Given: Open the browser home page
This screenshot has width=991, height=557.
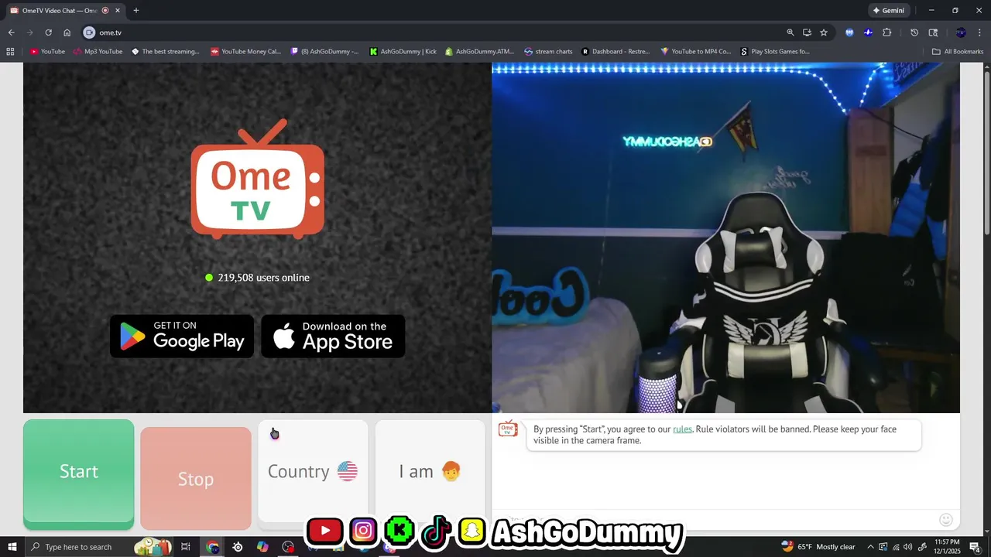Looking at the screenshot, I should pos(67,32).
